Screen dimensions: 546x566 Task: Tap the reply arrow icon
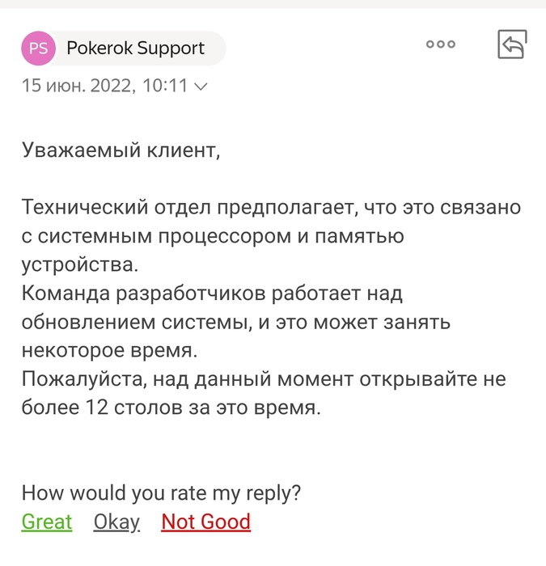[x=512, y=44]
